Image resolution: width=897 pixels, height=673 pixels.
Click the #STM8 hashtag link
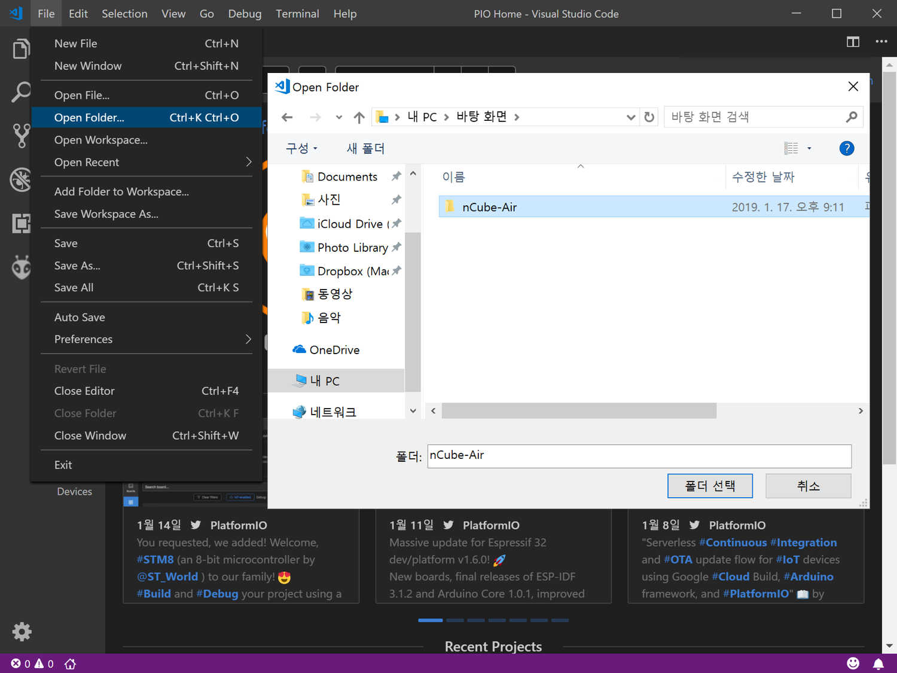click(x=155, y=559)
